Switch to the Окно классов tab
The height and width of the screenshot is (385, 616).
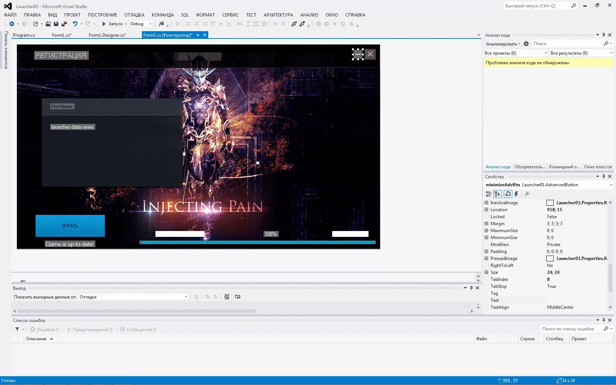598,167
